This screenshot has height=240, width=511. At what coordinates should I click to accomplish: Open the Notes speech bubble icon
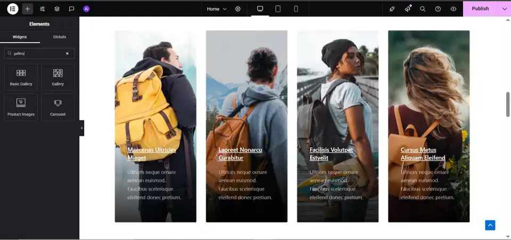(71, 9)
